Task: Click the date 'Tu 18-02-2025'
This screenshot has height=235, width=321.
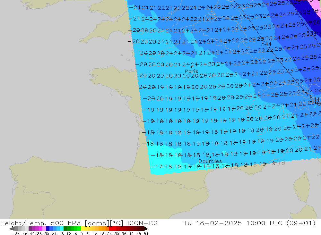Action: 213,223
